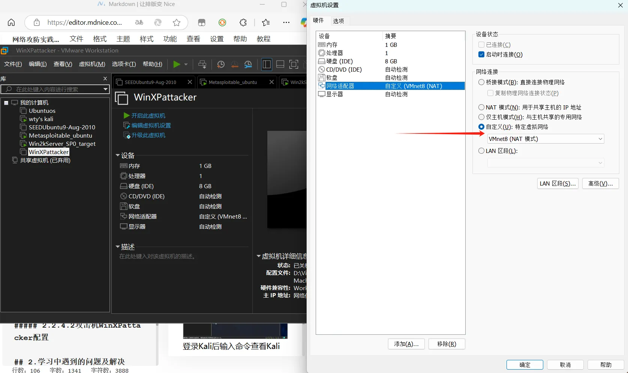
Task: Click the 开启此虚拟机 link
Action: [x=148, y=115]
